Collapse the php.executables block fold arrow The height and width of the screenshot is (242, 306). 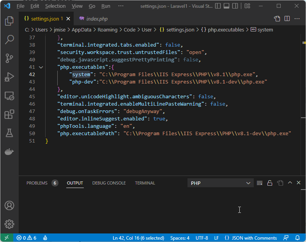click(x=41, y=67)
